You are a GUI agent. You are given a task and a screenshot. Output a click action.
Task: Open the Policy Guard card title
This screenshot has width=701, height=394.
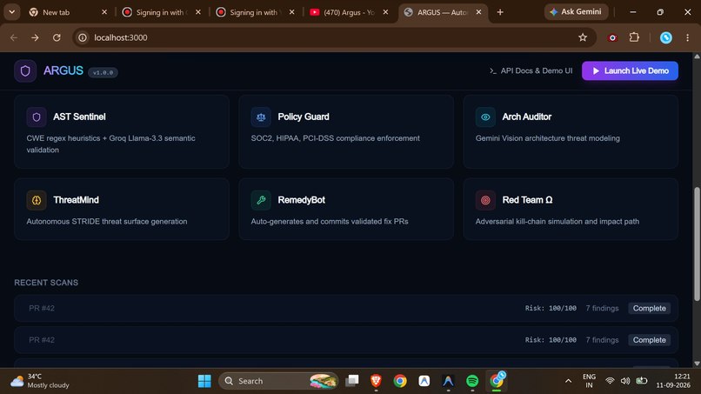pos(304,117)
